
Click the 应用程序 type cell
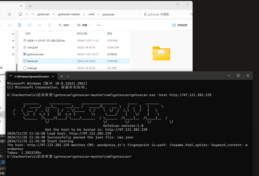tap(112, 54)
